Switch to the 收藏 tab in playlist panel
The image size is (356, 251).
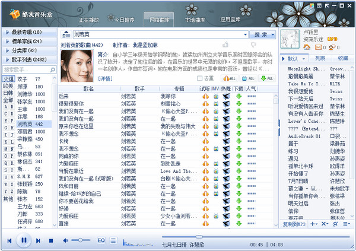[343, 59]
